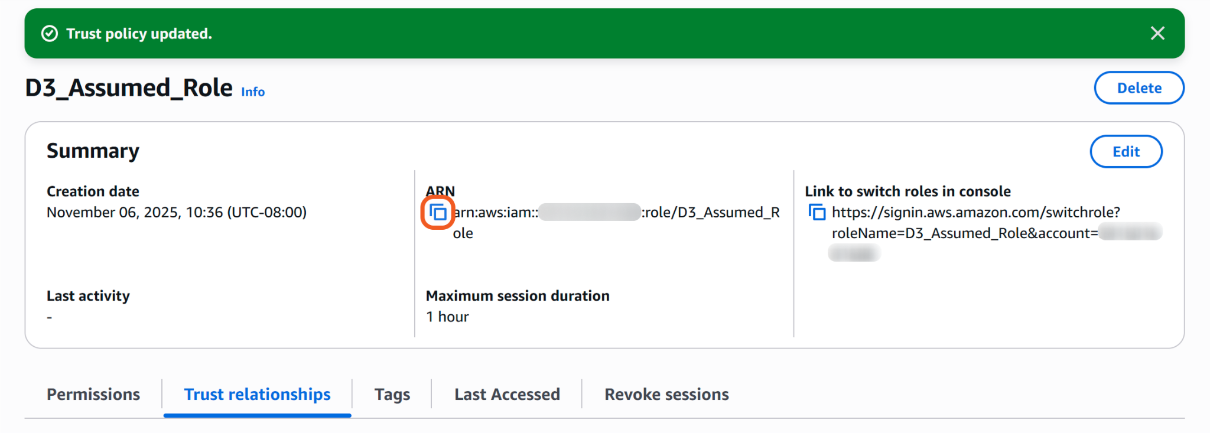Copy the switch roles console link
Viewport: 1210px width, 433px height.
tap(817, 212)
